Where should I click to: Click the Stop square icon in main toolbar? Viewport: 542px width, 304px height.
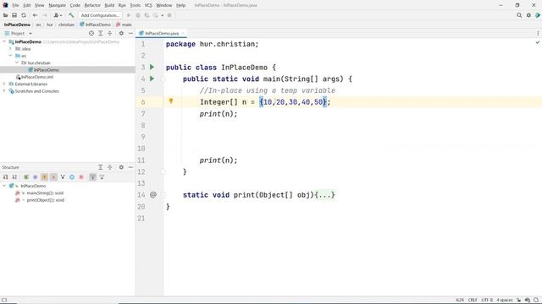(x=169, y=15)
